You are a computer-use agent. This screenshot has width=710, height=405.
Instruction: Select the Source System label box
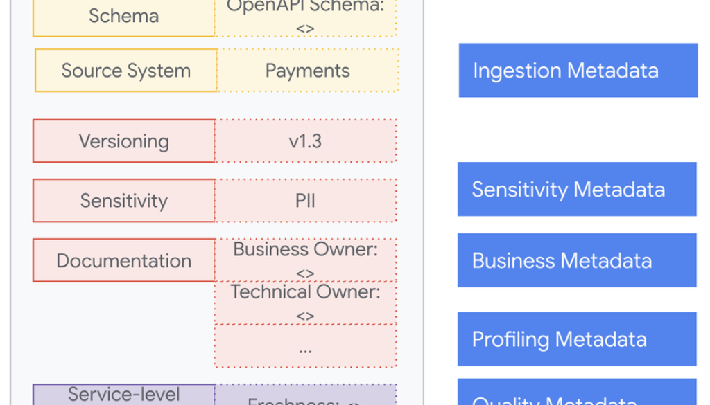point(126,71)
